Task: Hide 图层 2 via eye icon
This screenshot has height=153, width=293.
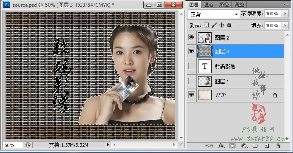Action: 191,37
